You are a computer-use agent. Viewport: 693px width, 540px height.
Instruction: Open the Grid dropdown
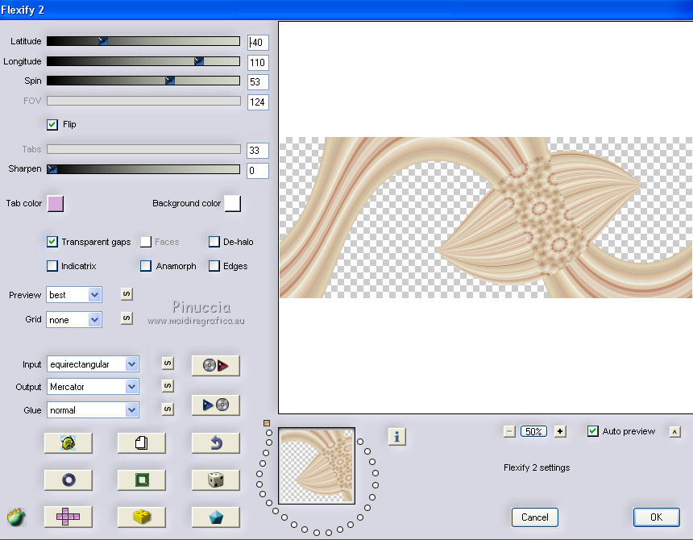74,319
